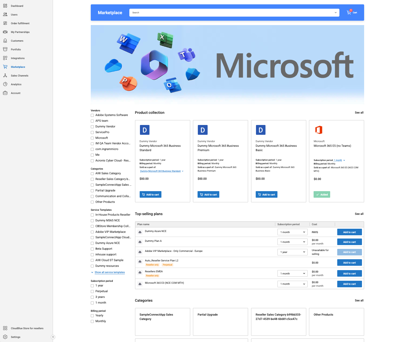Open the SampleConnectApp Sales Category card
Image resolution: width=400 pixels, height=342 pixels.
click(162, 322)
